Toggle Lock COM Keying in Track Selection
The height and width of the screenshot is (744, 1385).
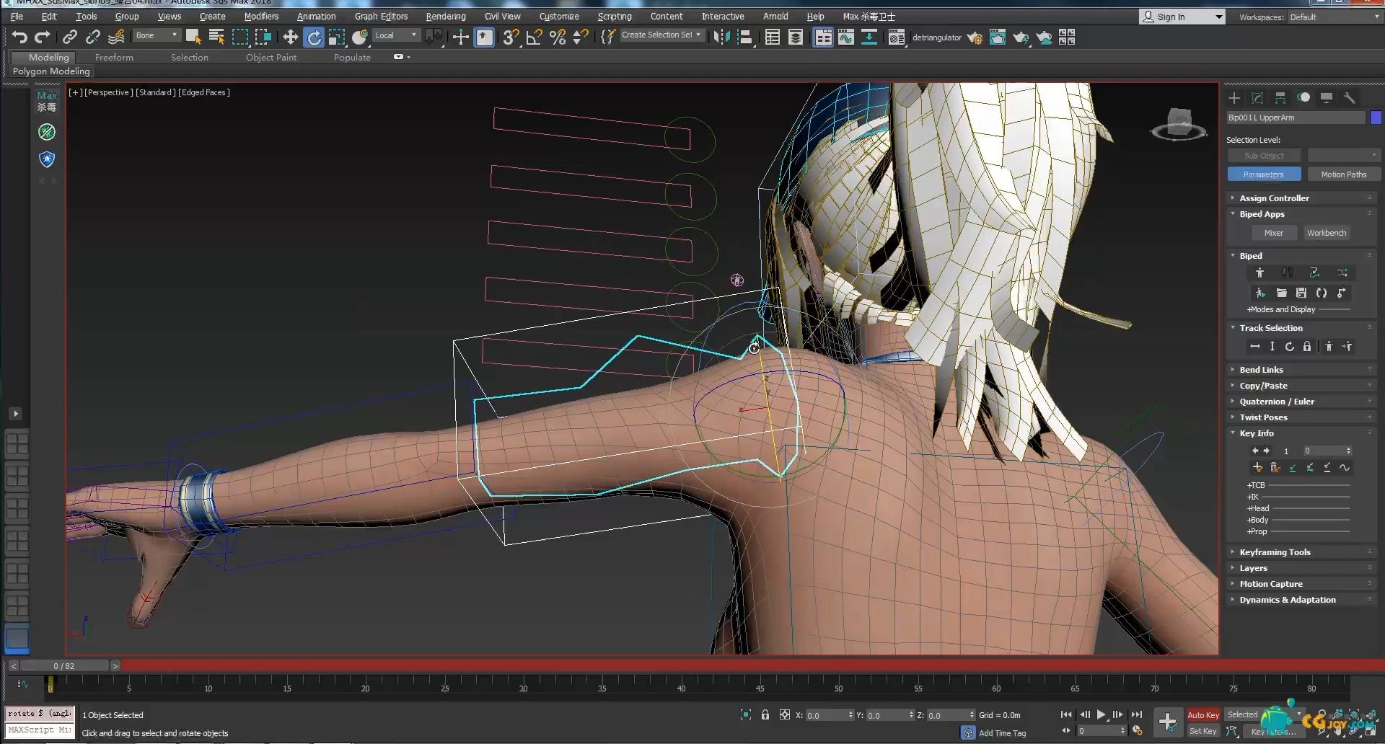(1307, 347)
